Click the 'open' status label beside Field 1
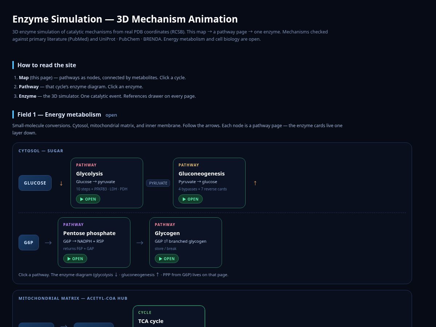The width and height of the screenshot is (436, 327). pyautogui.click(x=111, y=115)
